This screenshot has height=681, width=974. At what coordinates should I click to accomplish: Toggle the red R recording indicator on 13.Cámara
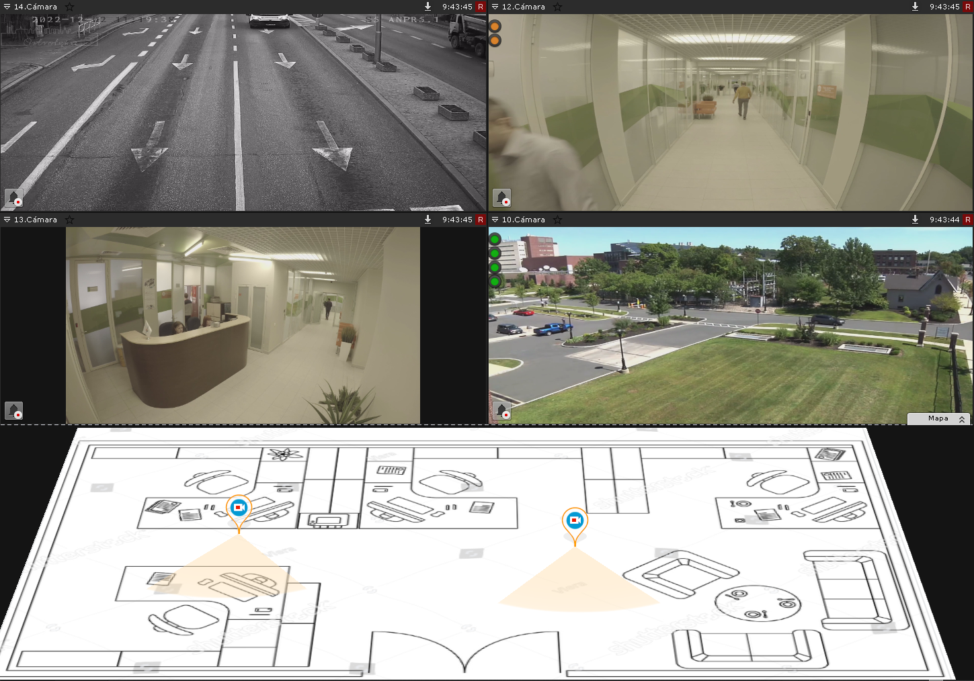(480, 220)
